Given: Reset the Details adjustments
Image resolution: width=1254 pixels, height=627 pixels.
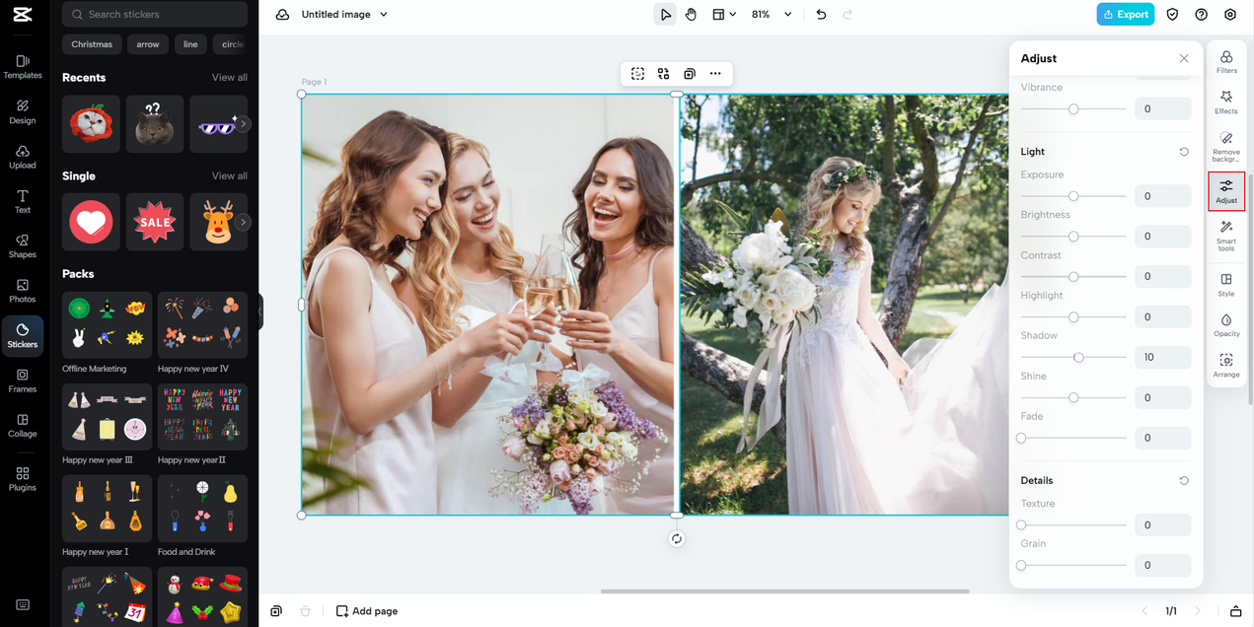Looking at the screenshot, I should [x=1184, y=481].
